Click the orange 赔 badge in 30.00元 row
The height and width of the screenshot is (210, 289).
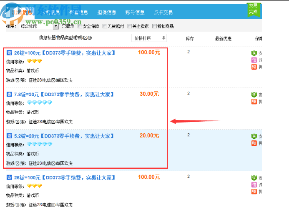254,102
